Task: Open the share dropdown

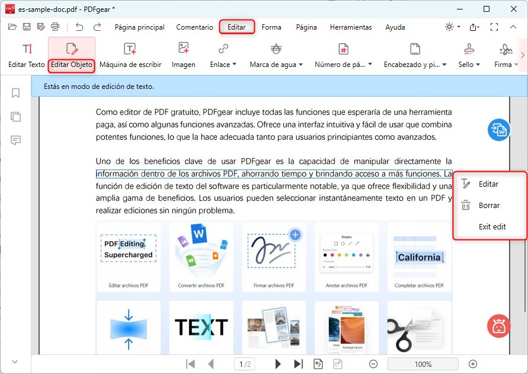Action: click(474, 27)
